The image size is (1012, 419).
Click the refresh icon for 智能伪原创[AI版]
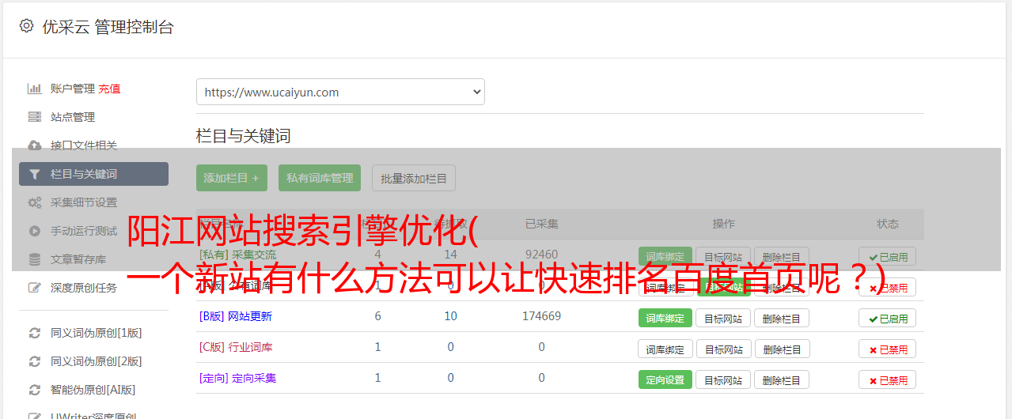[x=34, y=390]
